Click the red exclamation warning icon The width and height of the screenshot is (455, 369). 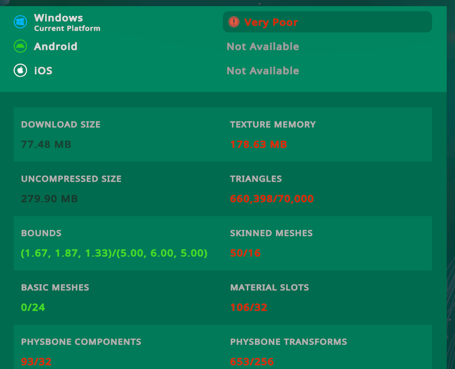tap(234, 22)
